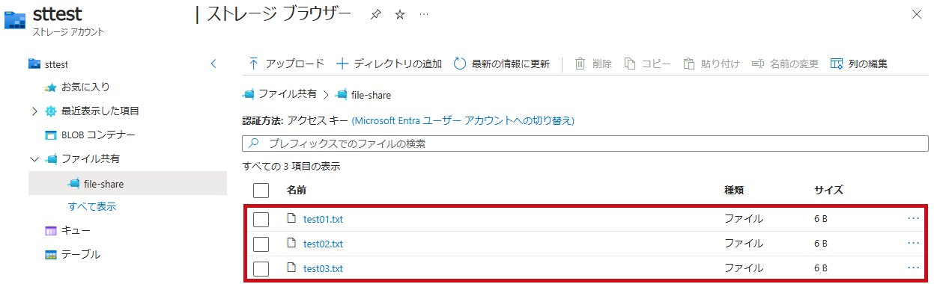Expand 最近表示した項目 chevron
The width and height of the screenshot is (934, 284).
34,111
